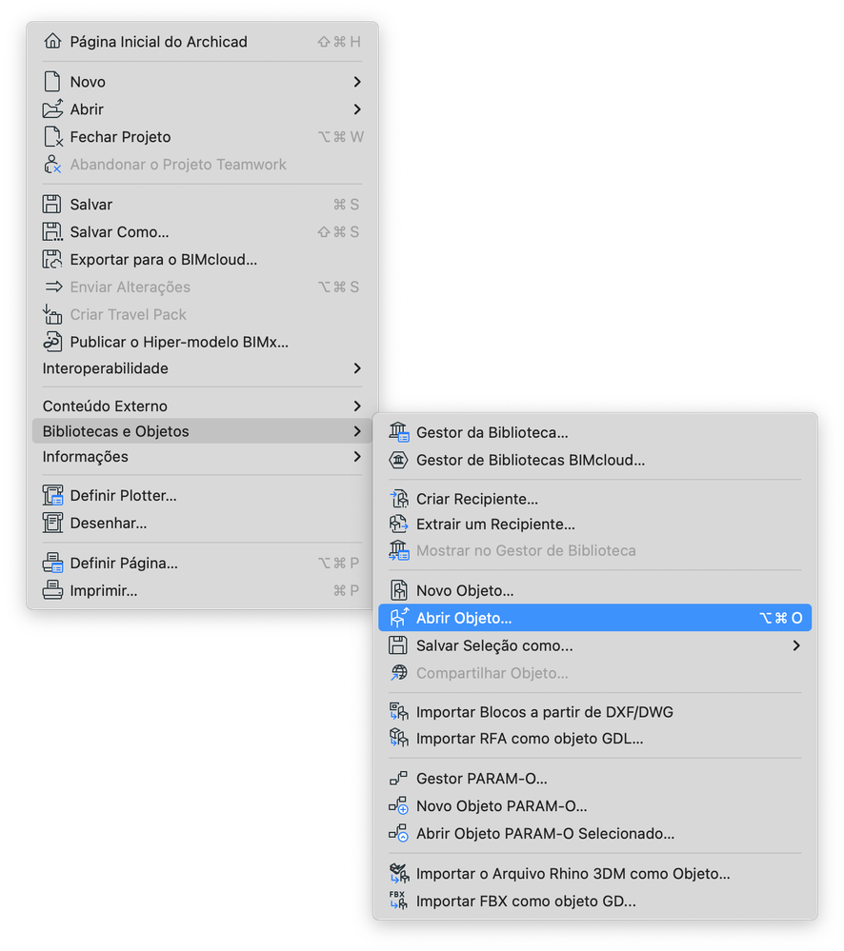Click the Fechar Projeto document icon
Image resolution: width=844 pixels, height=951 pixels.
(53, 136)
